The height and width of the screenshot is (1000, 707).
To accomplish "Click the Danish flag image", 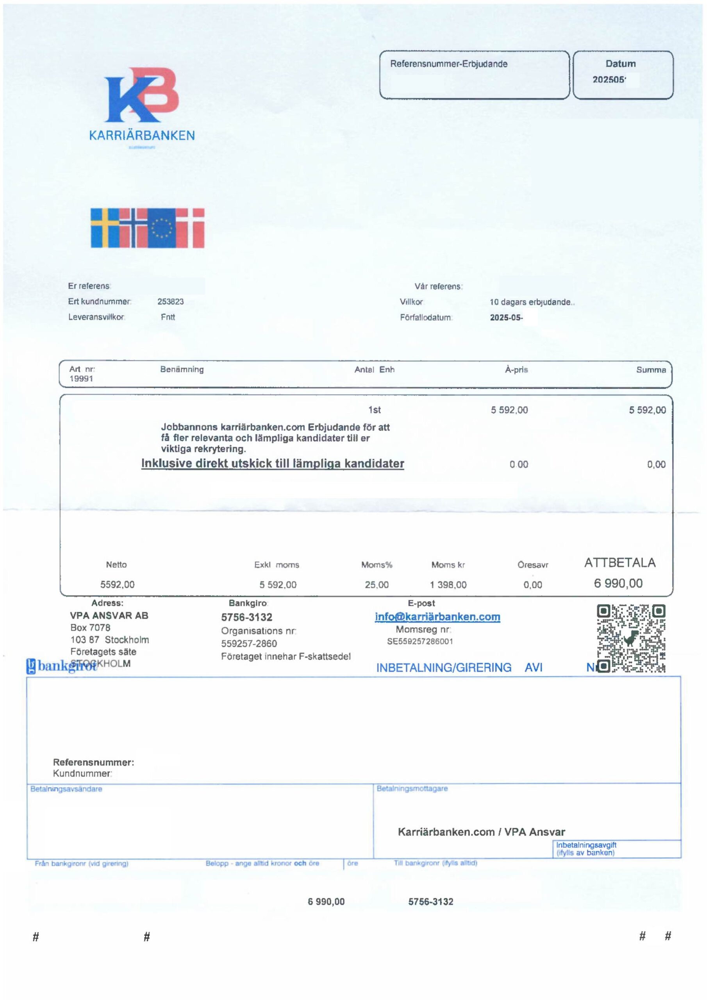I will pyautogui.click(x=190, y=228).
